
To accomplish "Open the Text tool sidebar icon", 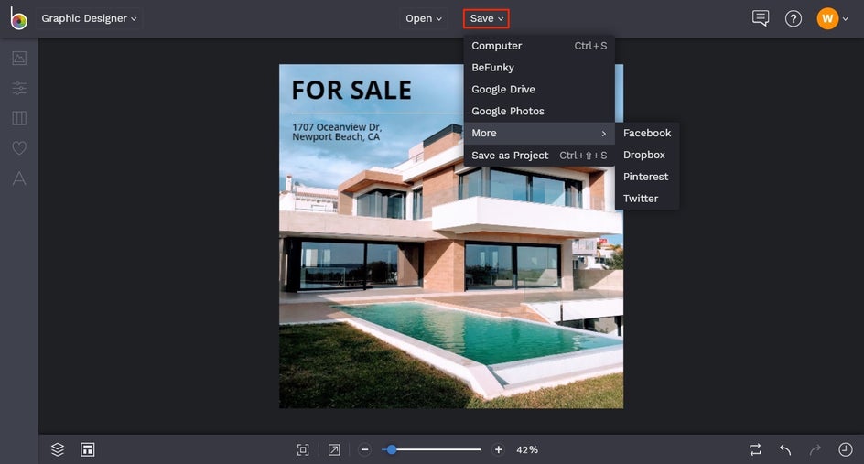I will click(x=19, y=178).
